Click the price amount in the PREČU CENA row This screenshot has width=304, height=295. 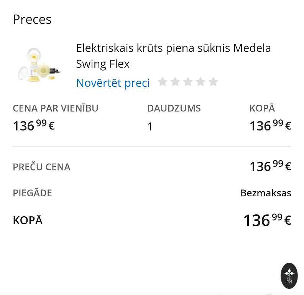270,166
